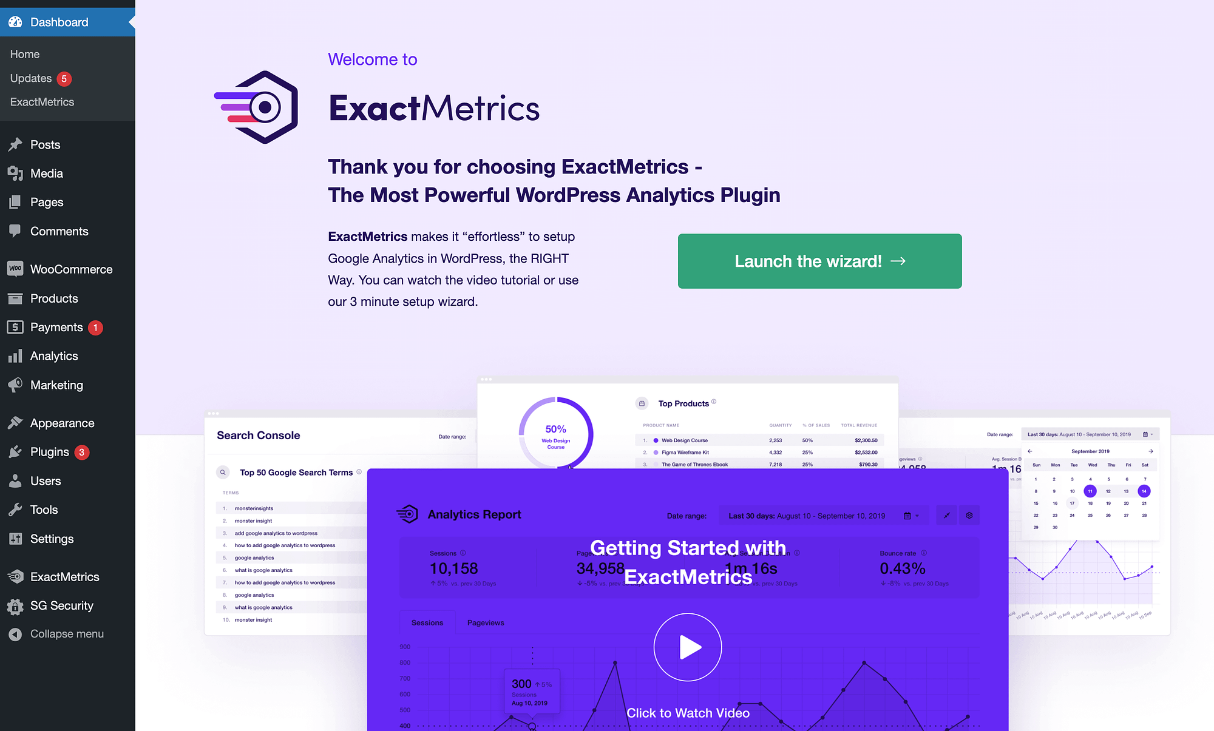Click the Updates badge with 5 notifications
The width and height of the screenshot is (1214, 731).
(x=64, y=78)
